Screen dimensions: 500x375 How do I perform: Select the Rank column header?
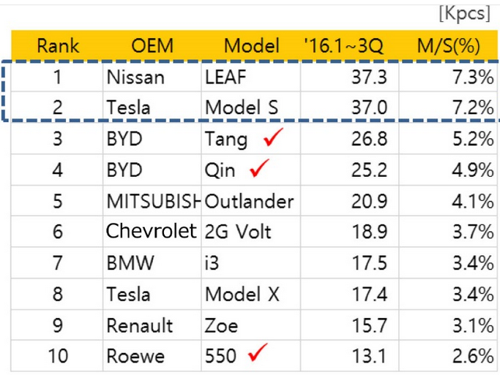point(58,46)
